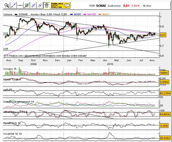Click the Publiez cette analyse button
172x142 pixels.
[60, 5]
